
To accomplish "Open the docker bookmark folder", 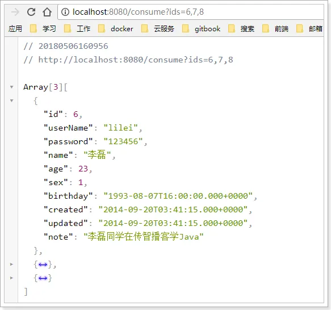I will 116,28.
